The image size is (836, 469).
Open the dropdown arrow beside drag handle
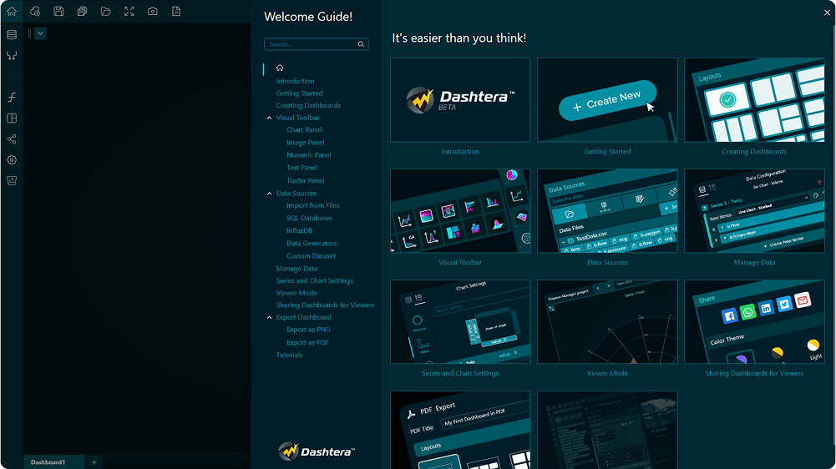click(41, 33)
